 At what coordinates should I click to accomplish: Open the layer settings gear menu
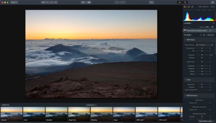pos(213,27)
